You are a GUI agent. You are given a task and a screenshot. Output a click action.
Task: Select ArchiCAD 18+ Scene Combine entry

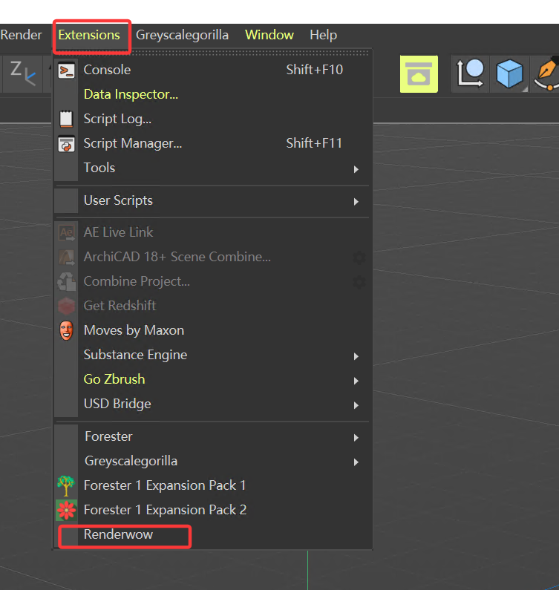213,257
